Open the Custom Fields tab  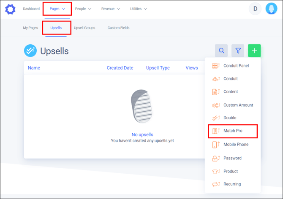(118, 28)
